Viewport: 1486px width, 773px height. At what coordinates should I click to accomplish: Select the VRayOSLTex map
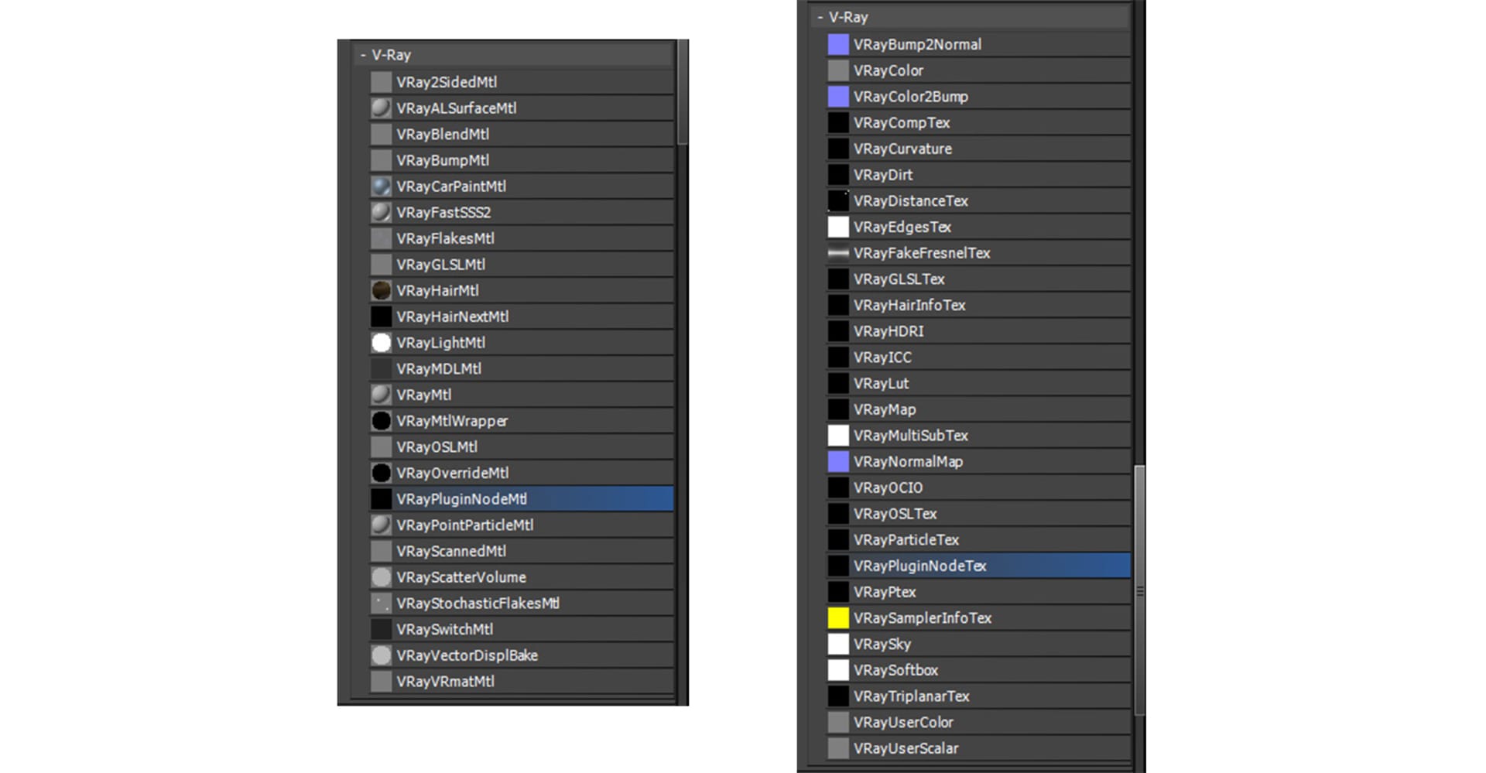coord(979,514)
